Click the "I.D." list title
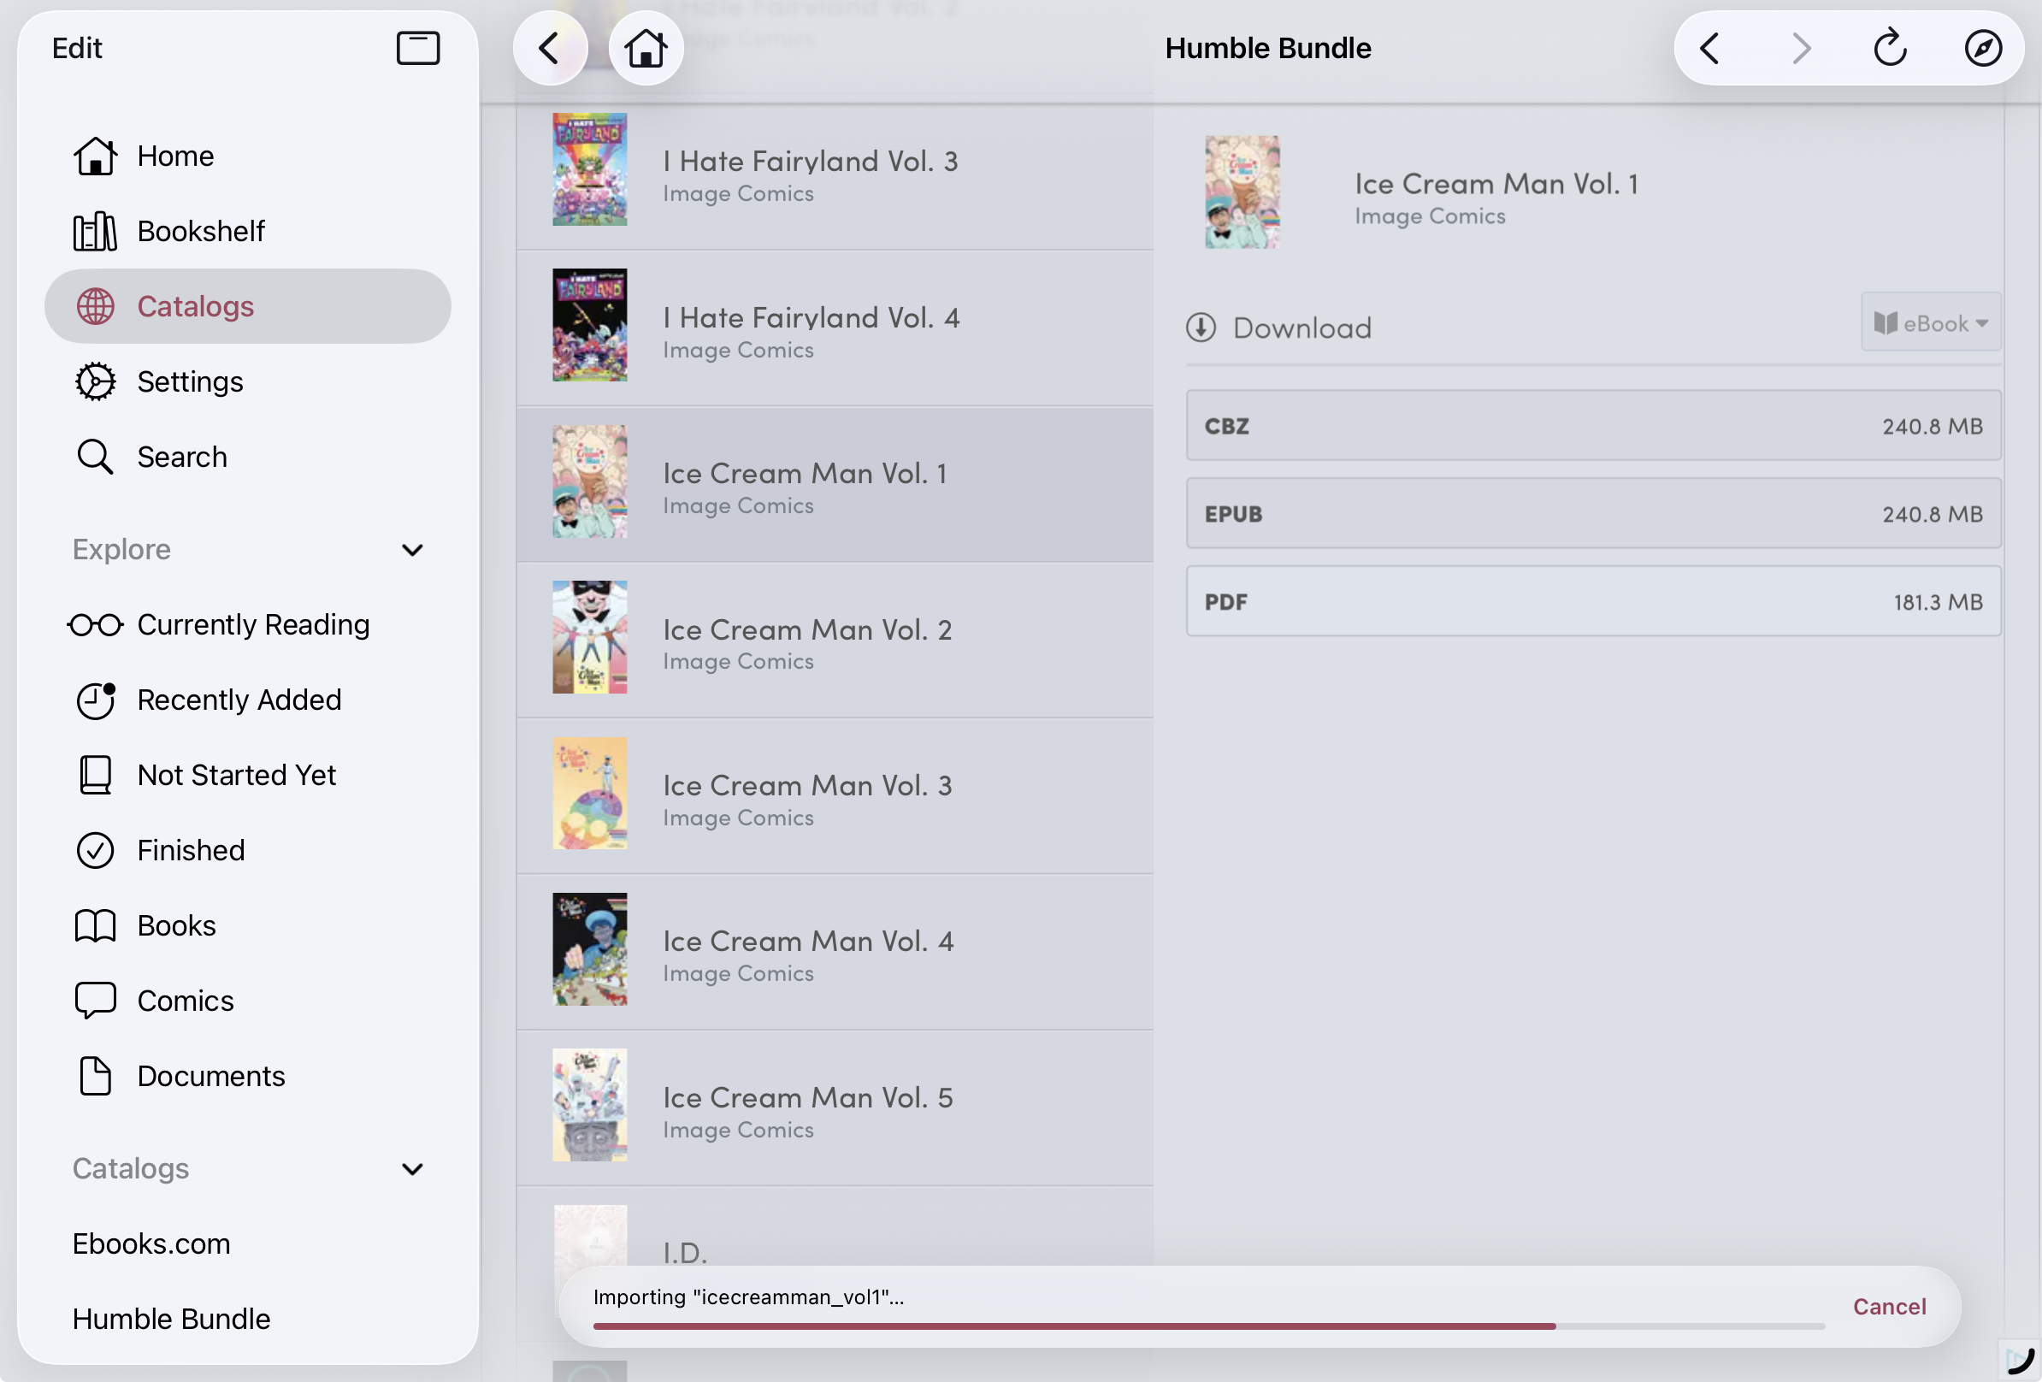Screen dimensions: 2042x1382 [684, 1253]
